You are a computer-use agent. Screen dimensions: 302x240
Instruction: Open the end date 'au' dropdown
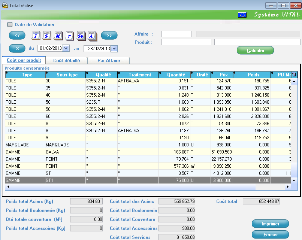click(114, 49)
